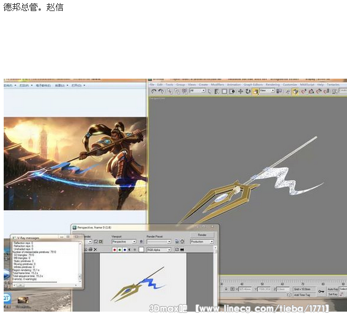Click the white color swatch in frame window
This screenshot has width=347, height=319.
tap(141, 250)
